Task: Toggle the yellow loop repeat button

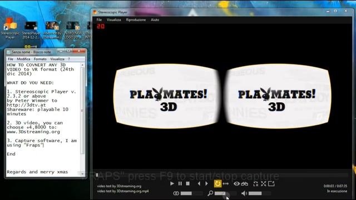Action: pyautogui.click(x=217, y=183)
